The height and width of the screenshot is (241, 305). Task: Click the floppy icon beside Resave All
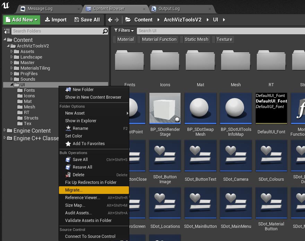68,167
